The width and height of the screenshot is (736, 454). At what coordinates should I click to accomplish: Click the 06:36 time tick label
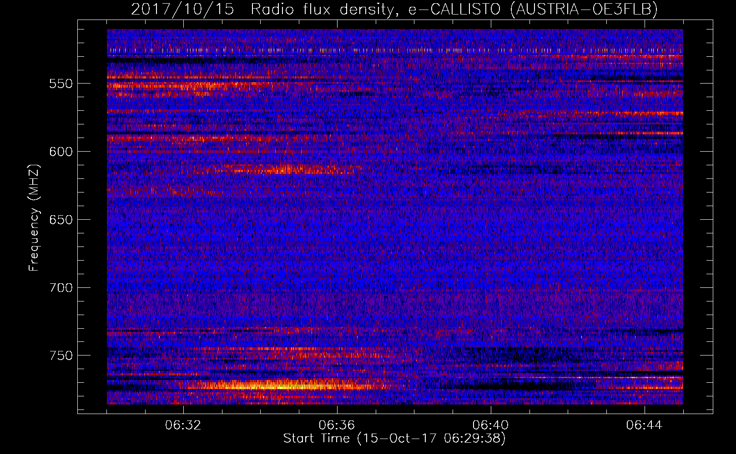pyautogui.click(x=337, y=425)
